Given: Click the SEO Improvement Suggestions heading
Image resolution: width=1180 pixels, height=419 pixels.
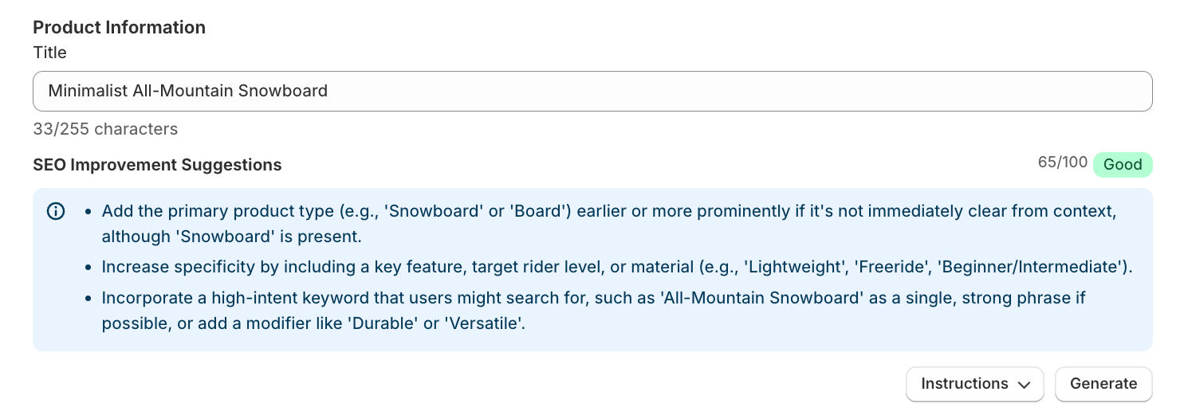Looking at the screenshot, I should click(157, 165).
